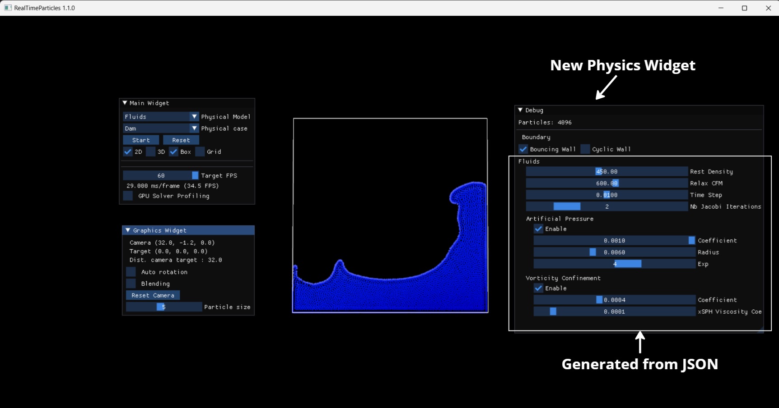Collapse the Debug panel triangle
Screen dimensions: 779x408
pyautogui.click(x=520, y=110)
